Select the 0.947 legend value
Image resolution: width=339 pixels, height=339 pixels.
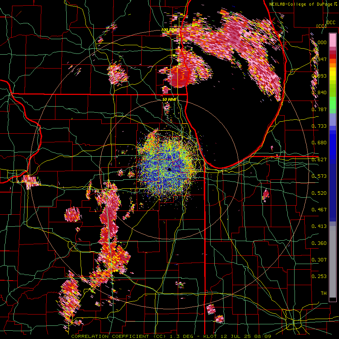319,59
